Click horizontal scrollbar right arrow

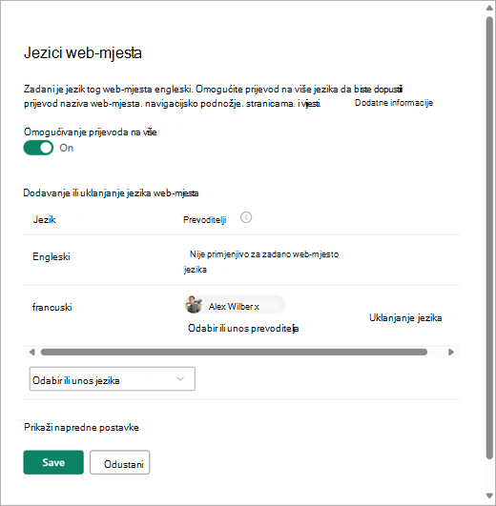(451, 352)
